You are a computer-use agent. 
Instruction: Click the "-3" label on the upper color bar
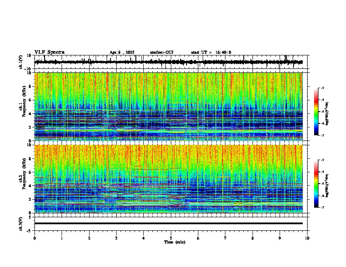(322, 88)
